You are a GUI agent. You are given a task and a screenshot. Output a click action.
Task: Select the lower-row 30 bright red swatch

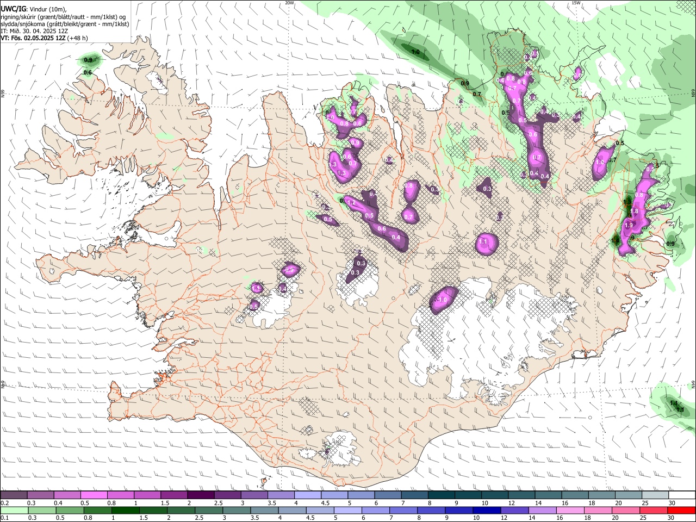(682, 511)
